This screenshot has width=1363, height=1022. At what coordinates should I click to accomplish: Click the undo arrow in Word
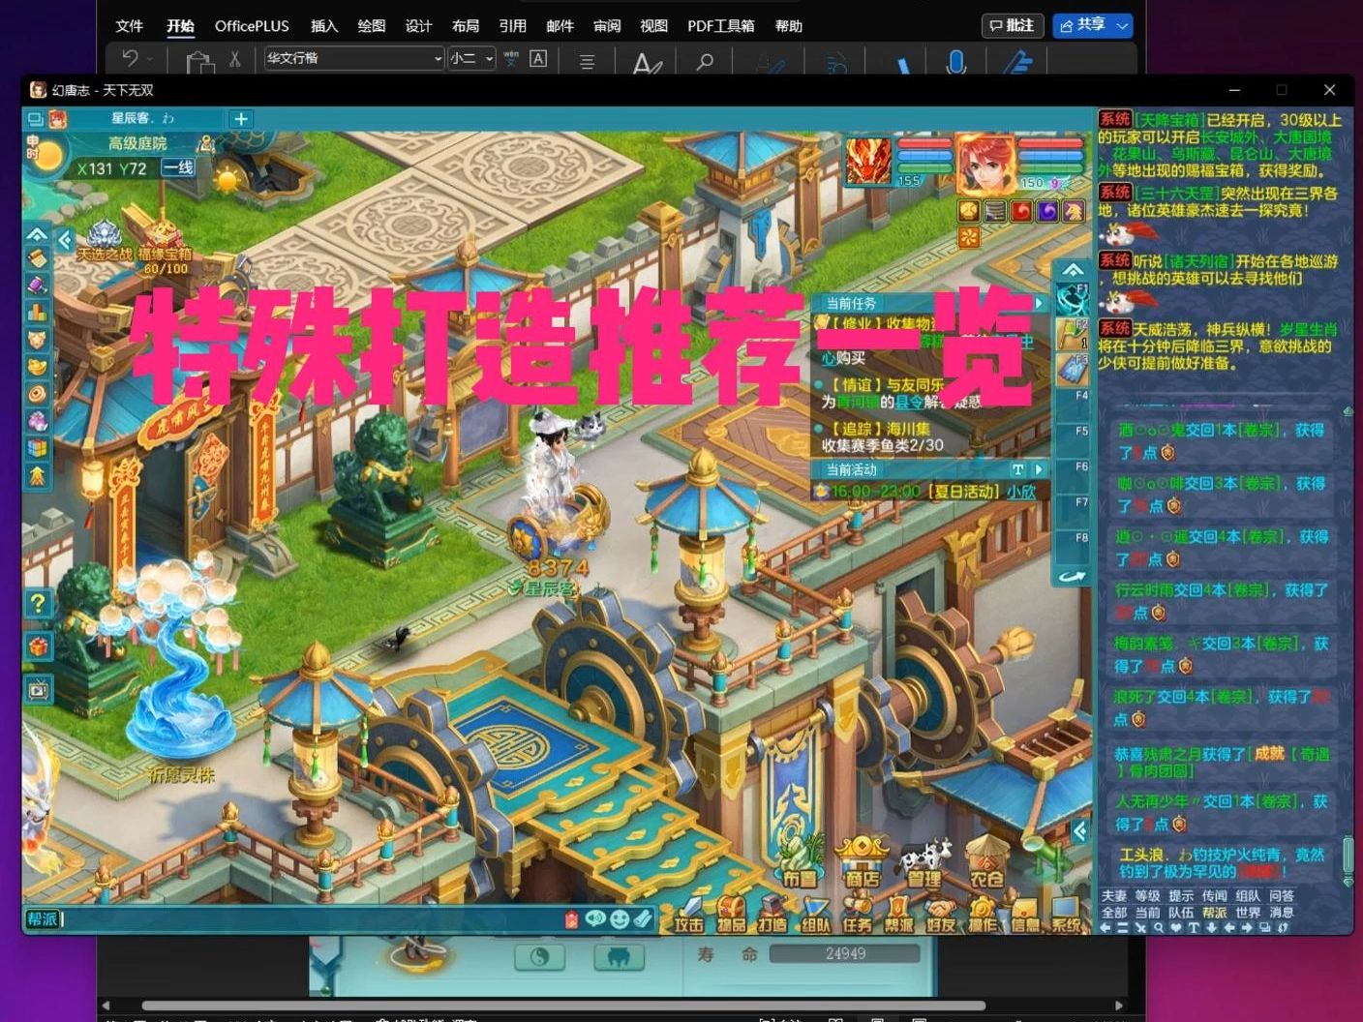tap(130, 59)
